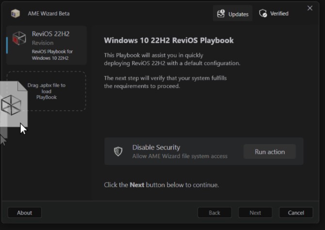Screen dimensions: 325x230
Task: Open the About dialog
Action: coord(24,213)
